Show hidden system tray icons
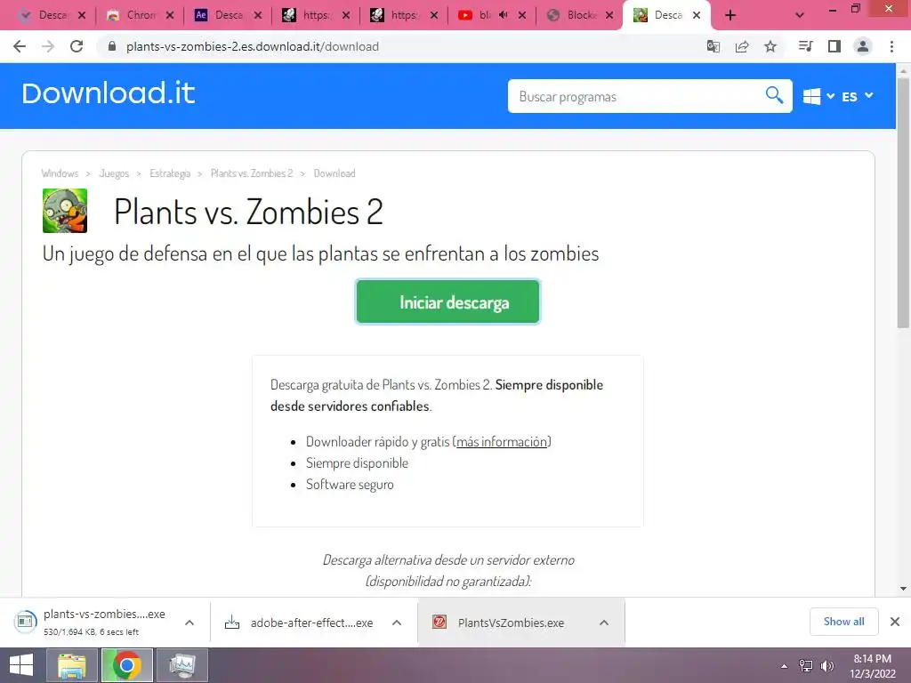Screen dimensions: 911x683 [x=785, y=666]
